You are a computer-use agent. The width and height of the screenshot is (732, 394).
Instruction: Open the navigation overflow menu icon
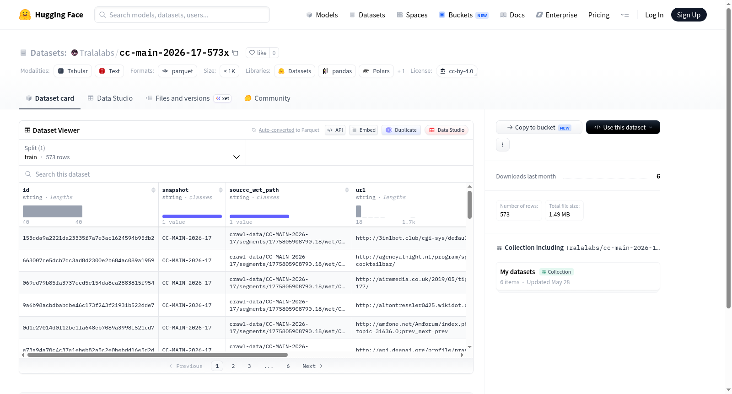click(x=624, y=15)
